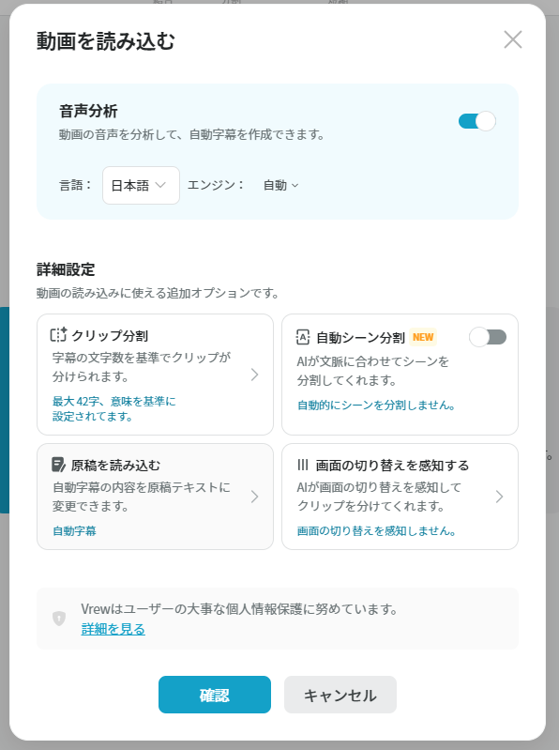The height and width of the screenshot is (750, 559).
Task: Select the クリップ分割 option card
Action: coord(156,375)
